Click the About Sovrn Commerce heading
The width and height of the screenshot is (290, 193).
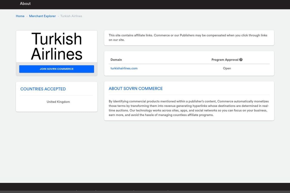click(136, 89)
